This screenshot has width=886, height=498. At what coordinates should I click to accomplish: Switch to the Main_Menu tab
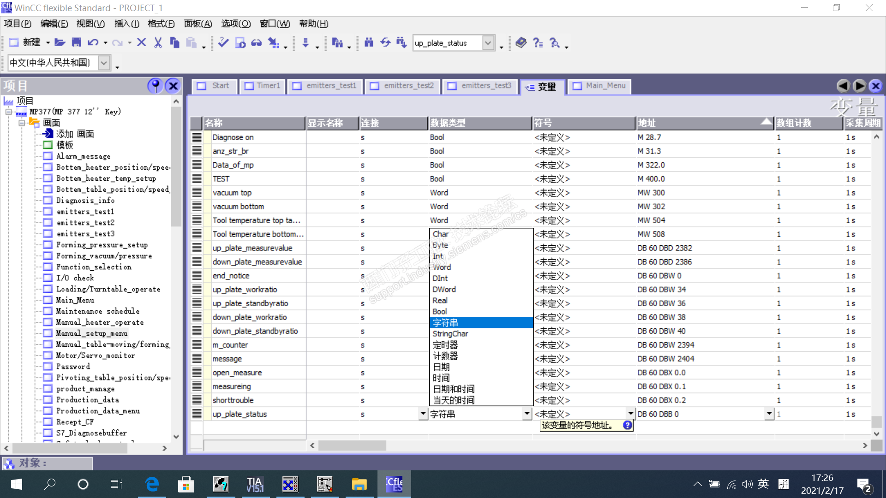[599, 86]
